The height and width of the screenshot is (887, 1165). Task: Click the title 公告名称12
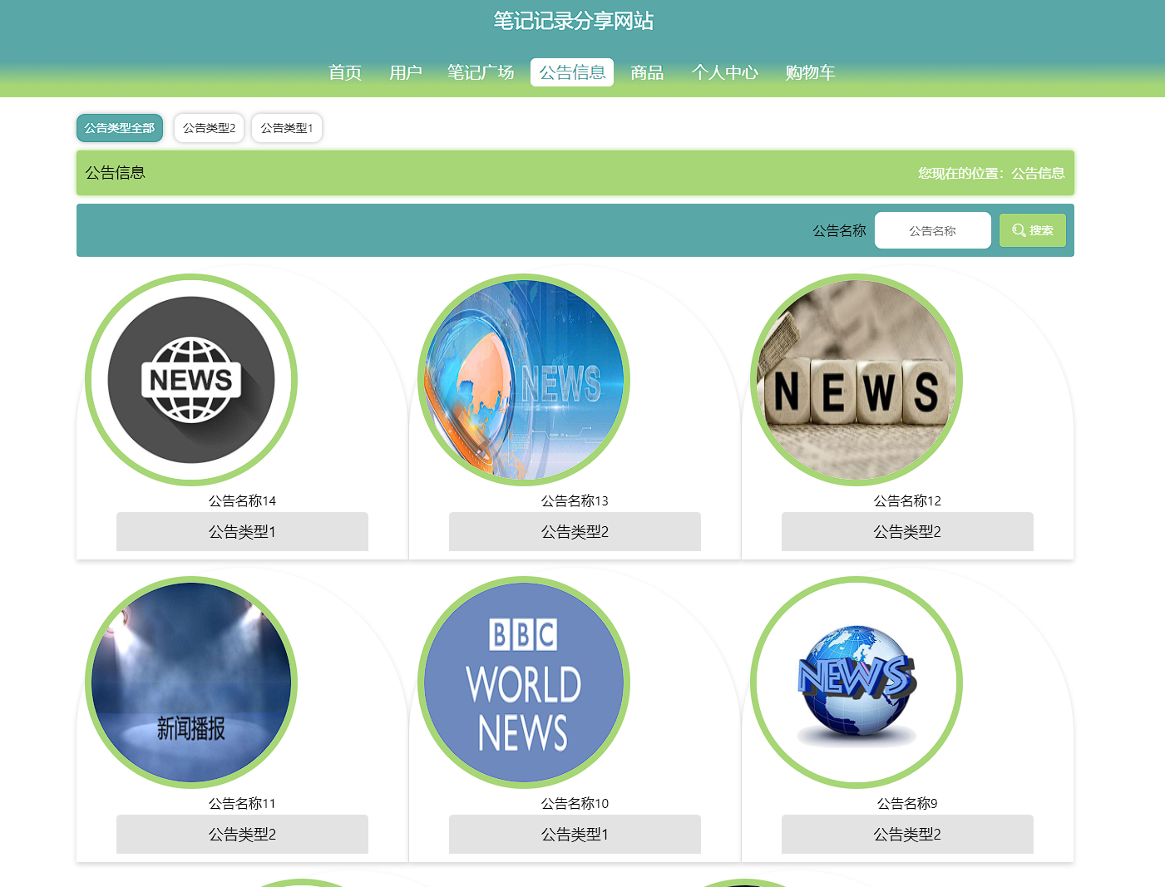pyautogui.click(x=907, y=500)
